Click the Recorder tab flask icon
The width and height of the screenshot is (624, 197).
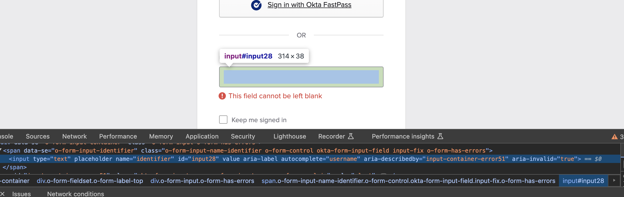[351, 136]
